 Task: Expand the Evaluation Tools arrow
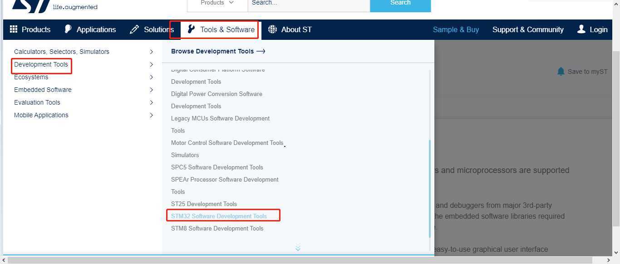click(152, 102)
